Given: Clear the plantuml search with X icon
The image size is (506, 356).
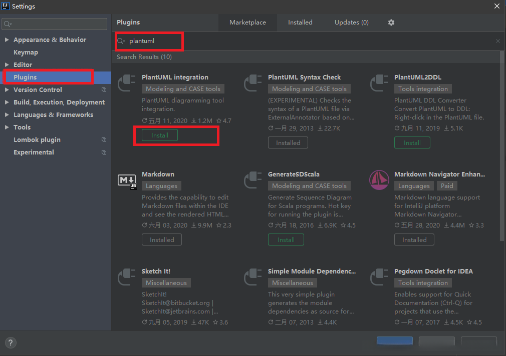Looking at the screenshot, I should point(498,41).
